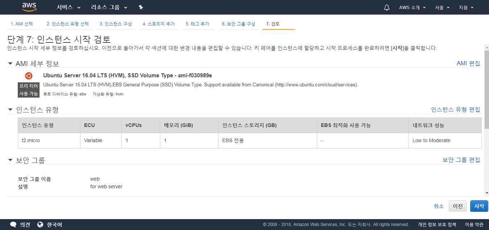Click the 이전 button
Screen dimensions: 489x230
458,206
